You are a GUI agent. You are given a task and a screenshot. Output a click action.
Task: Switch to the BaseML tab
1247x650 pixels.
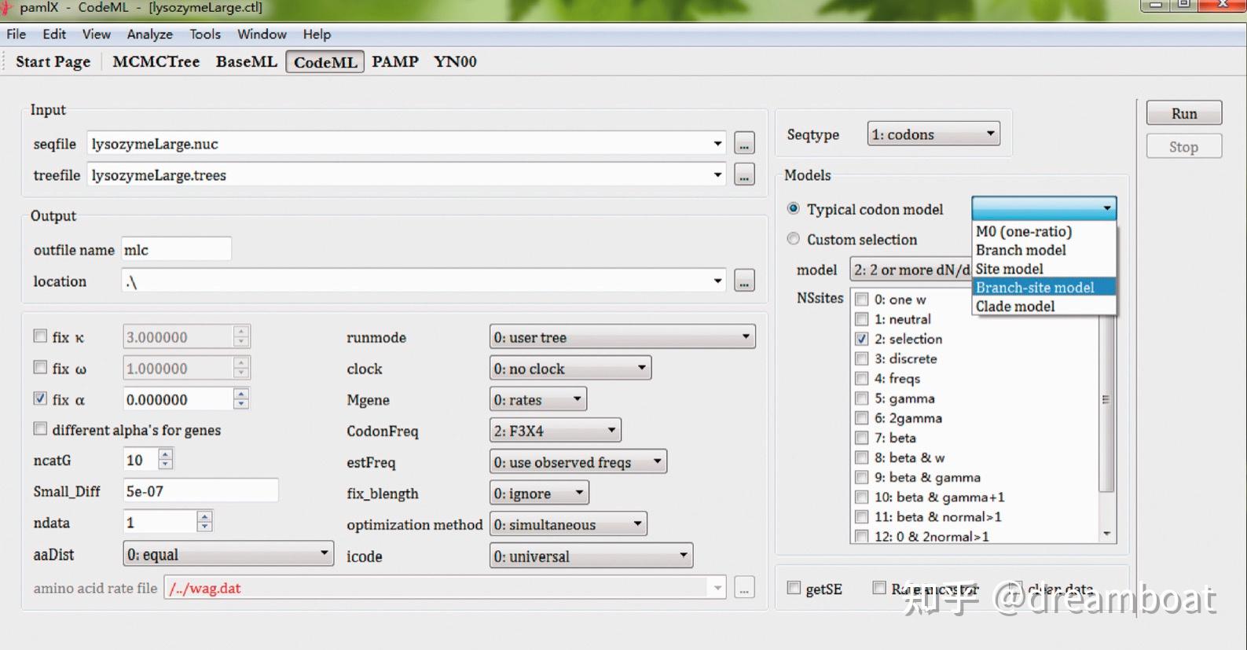pyautogui.click(x=246, y=61)
